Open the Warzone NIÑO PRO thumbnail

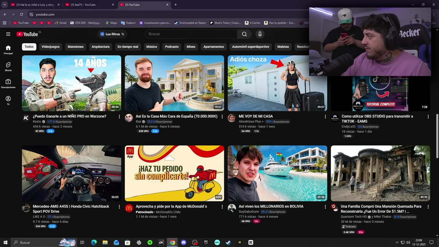coord(71,83)
